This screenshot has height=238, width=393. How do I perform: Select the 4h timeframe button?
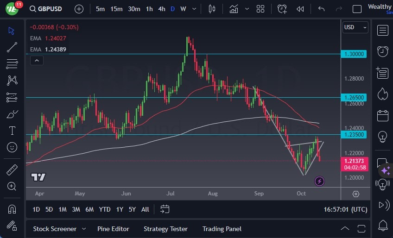pos(161,9)
